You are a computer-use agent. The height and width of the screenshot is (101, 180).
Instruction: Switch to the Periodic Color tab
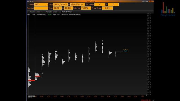click(51, 12)
